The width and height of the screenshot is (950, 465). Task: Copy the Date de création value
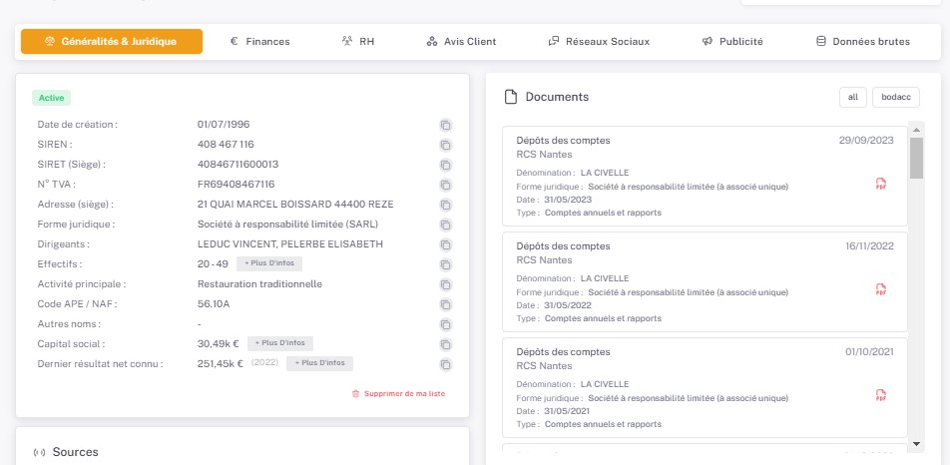pyautogui.click(x=446, y=126)
